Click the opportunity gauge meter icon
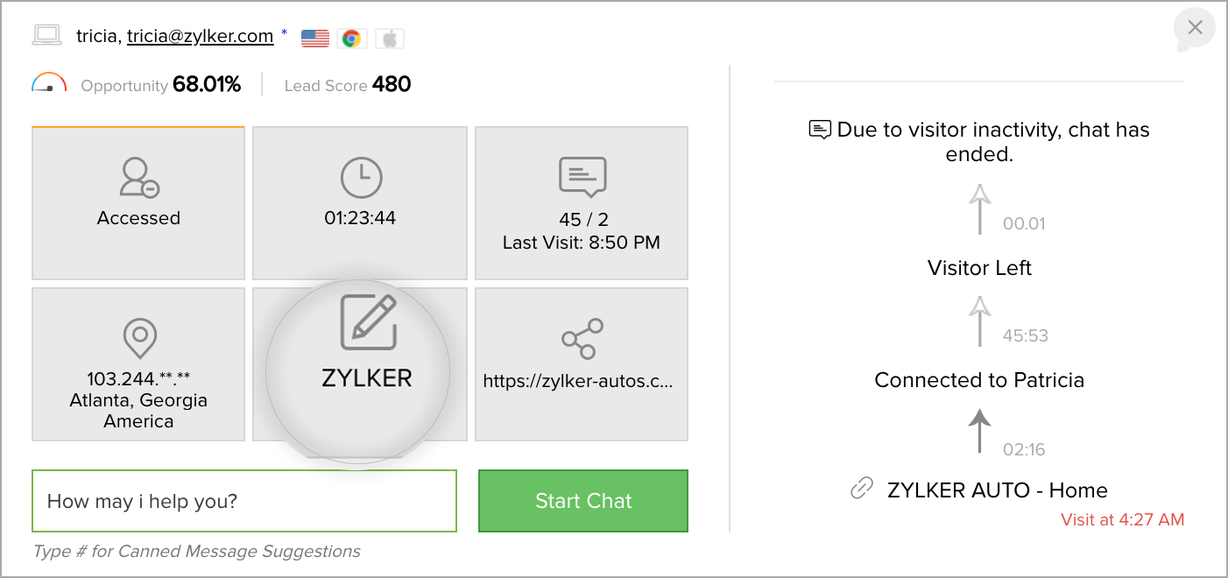Viewport: 1228px width, 578px height. pyautogui.click(x=49, y=83)
